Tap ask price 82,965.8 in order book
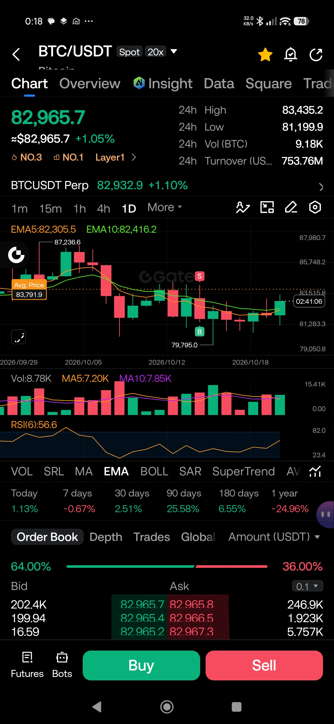Screen dimensions: 334x724 click(192, 605)
